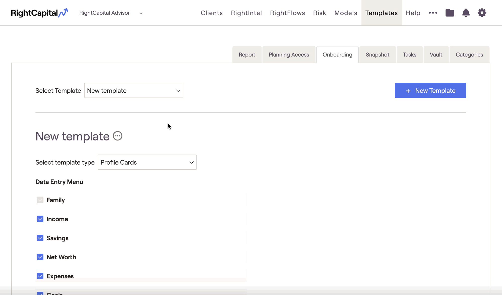Viewport: 502px width, 295px height.
Task: Open the Select template type dropdown
Action: pos(147,162)
